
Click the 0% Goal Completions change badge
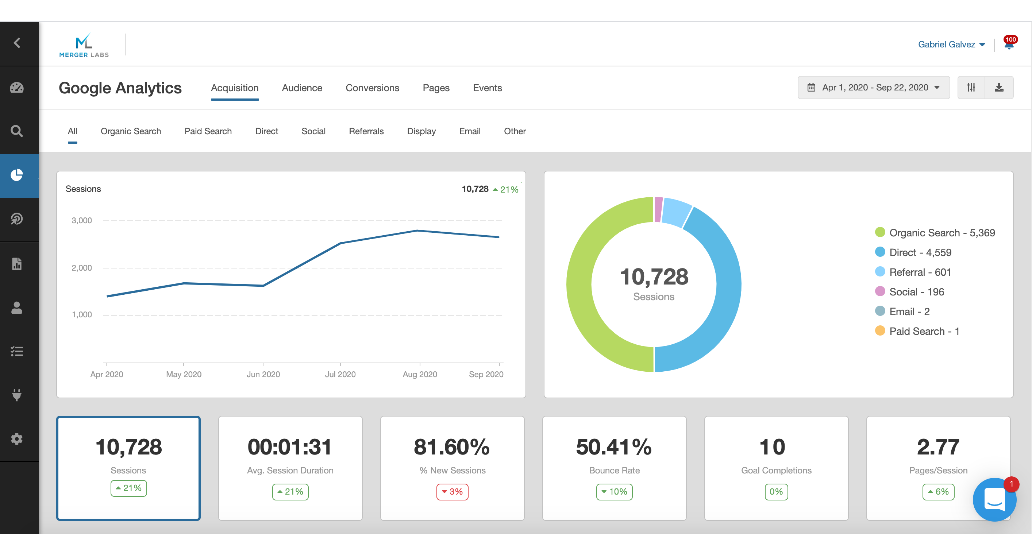tap(777, 492)
